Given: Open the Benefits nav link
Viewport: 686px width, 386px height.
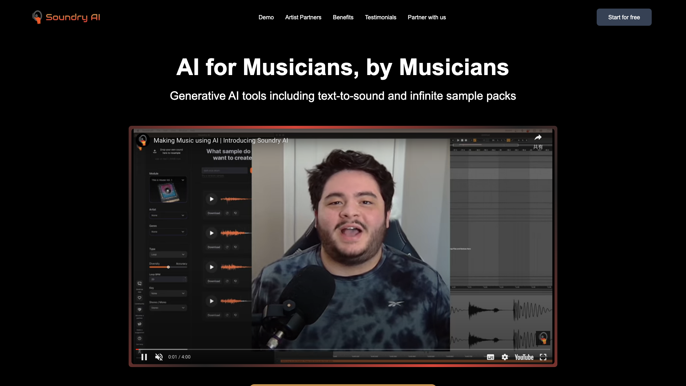Looking at the screenshot, I should (x=343, y=17).
